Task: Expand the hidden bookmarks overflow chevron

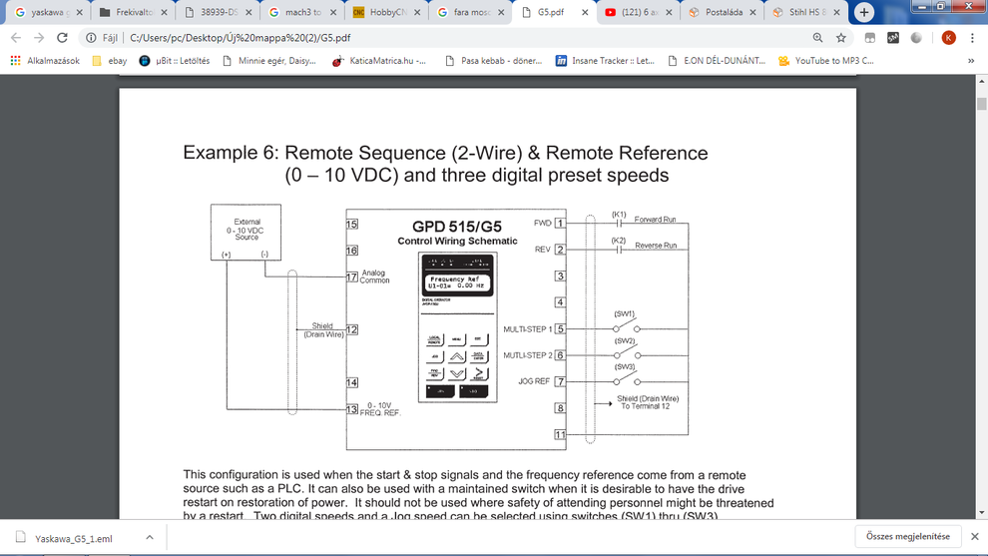Action: 971,61
